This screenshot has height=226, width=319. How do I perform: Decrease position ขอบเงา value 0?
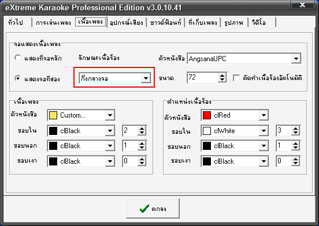coord(296,164)
